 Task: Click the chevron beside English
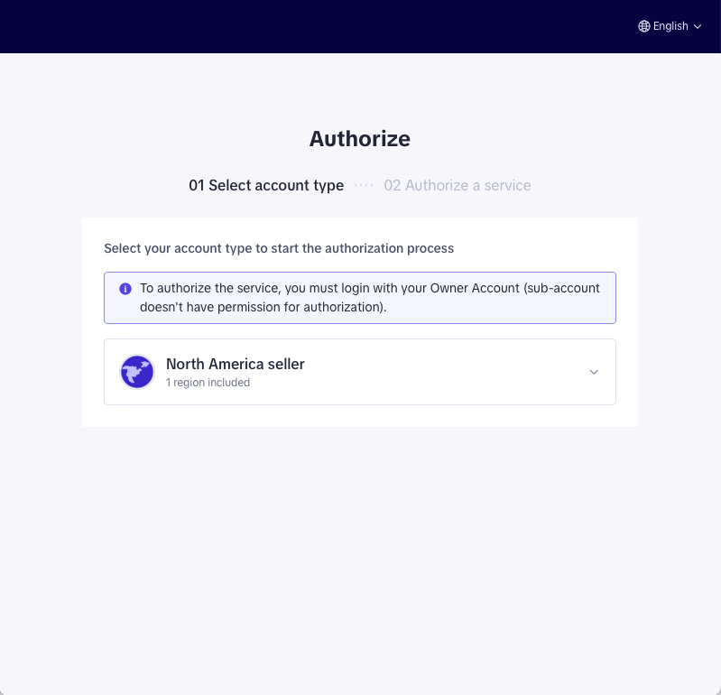coord(698,27)
